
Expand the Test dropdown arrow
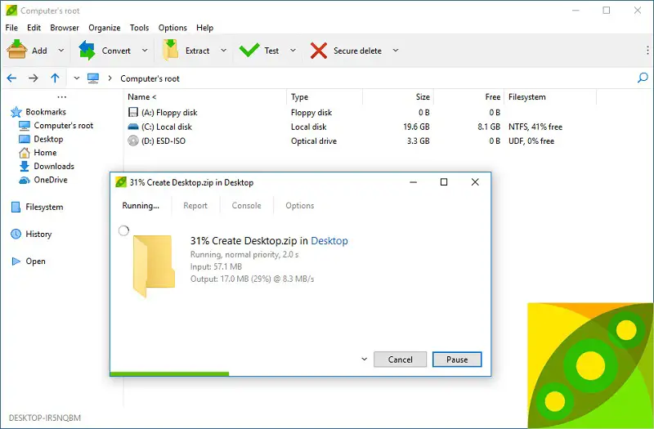[x=293, y=51]
